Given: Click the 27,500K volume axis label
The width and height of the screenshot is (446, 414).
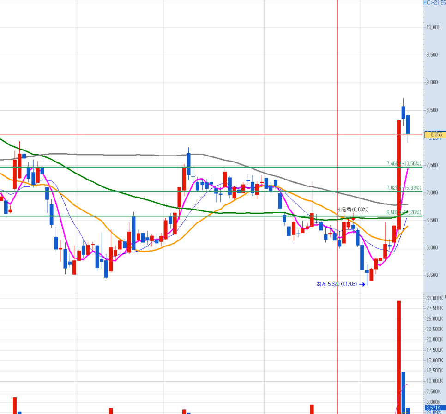Looking at the screenshot, I should click(434, 308).
